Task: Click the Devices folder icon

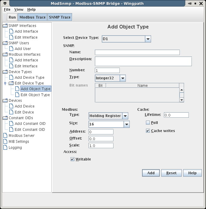Action: pyautogui.click(x=5, y=101)
